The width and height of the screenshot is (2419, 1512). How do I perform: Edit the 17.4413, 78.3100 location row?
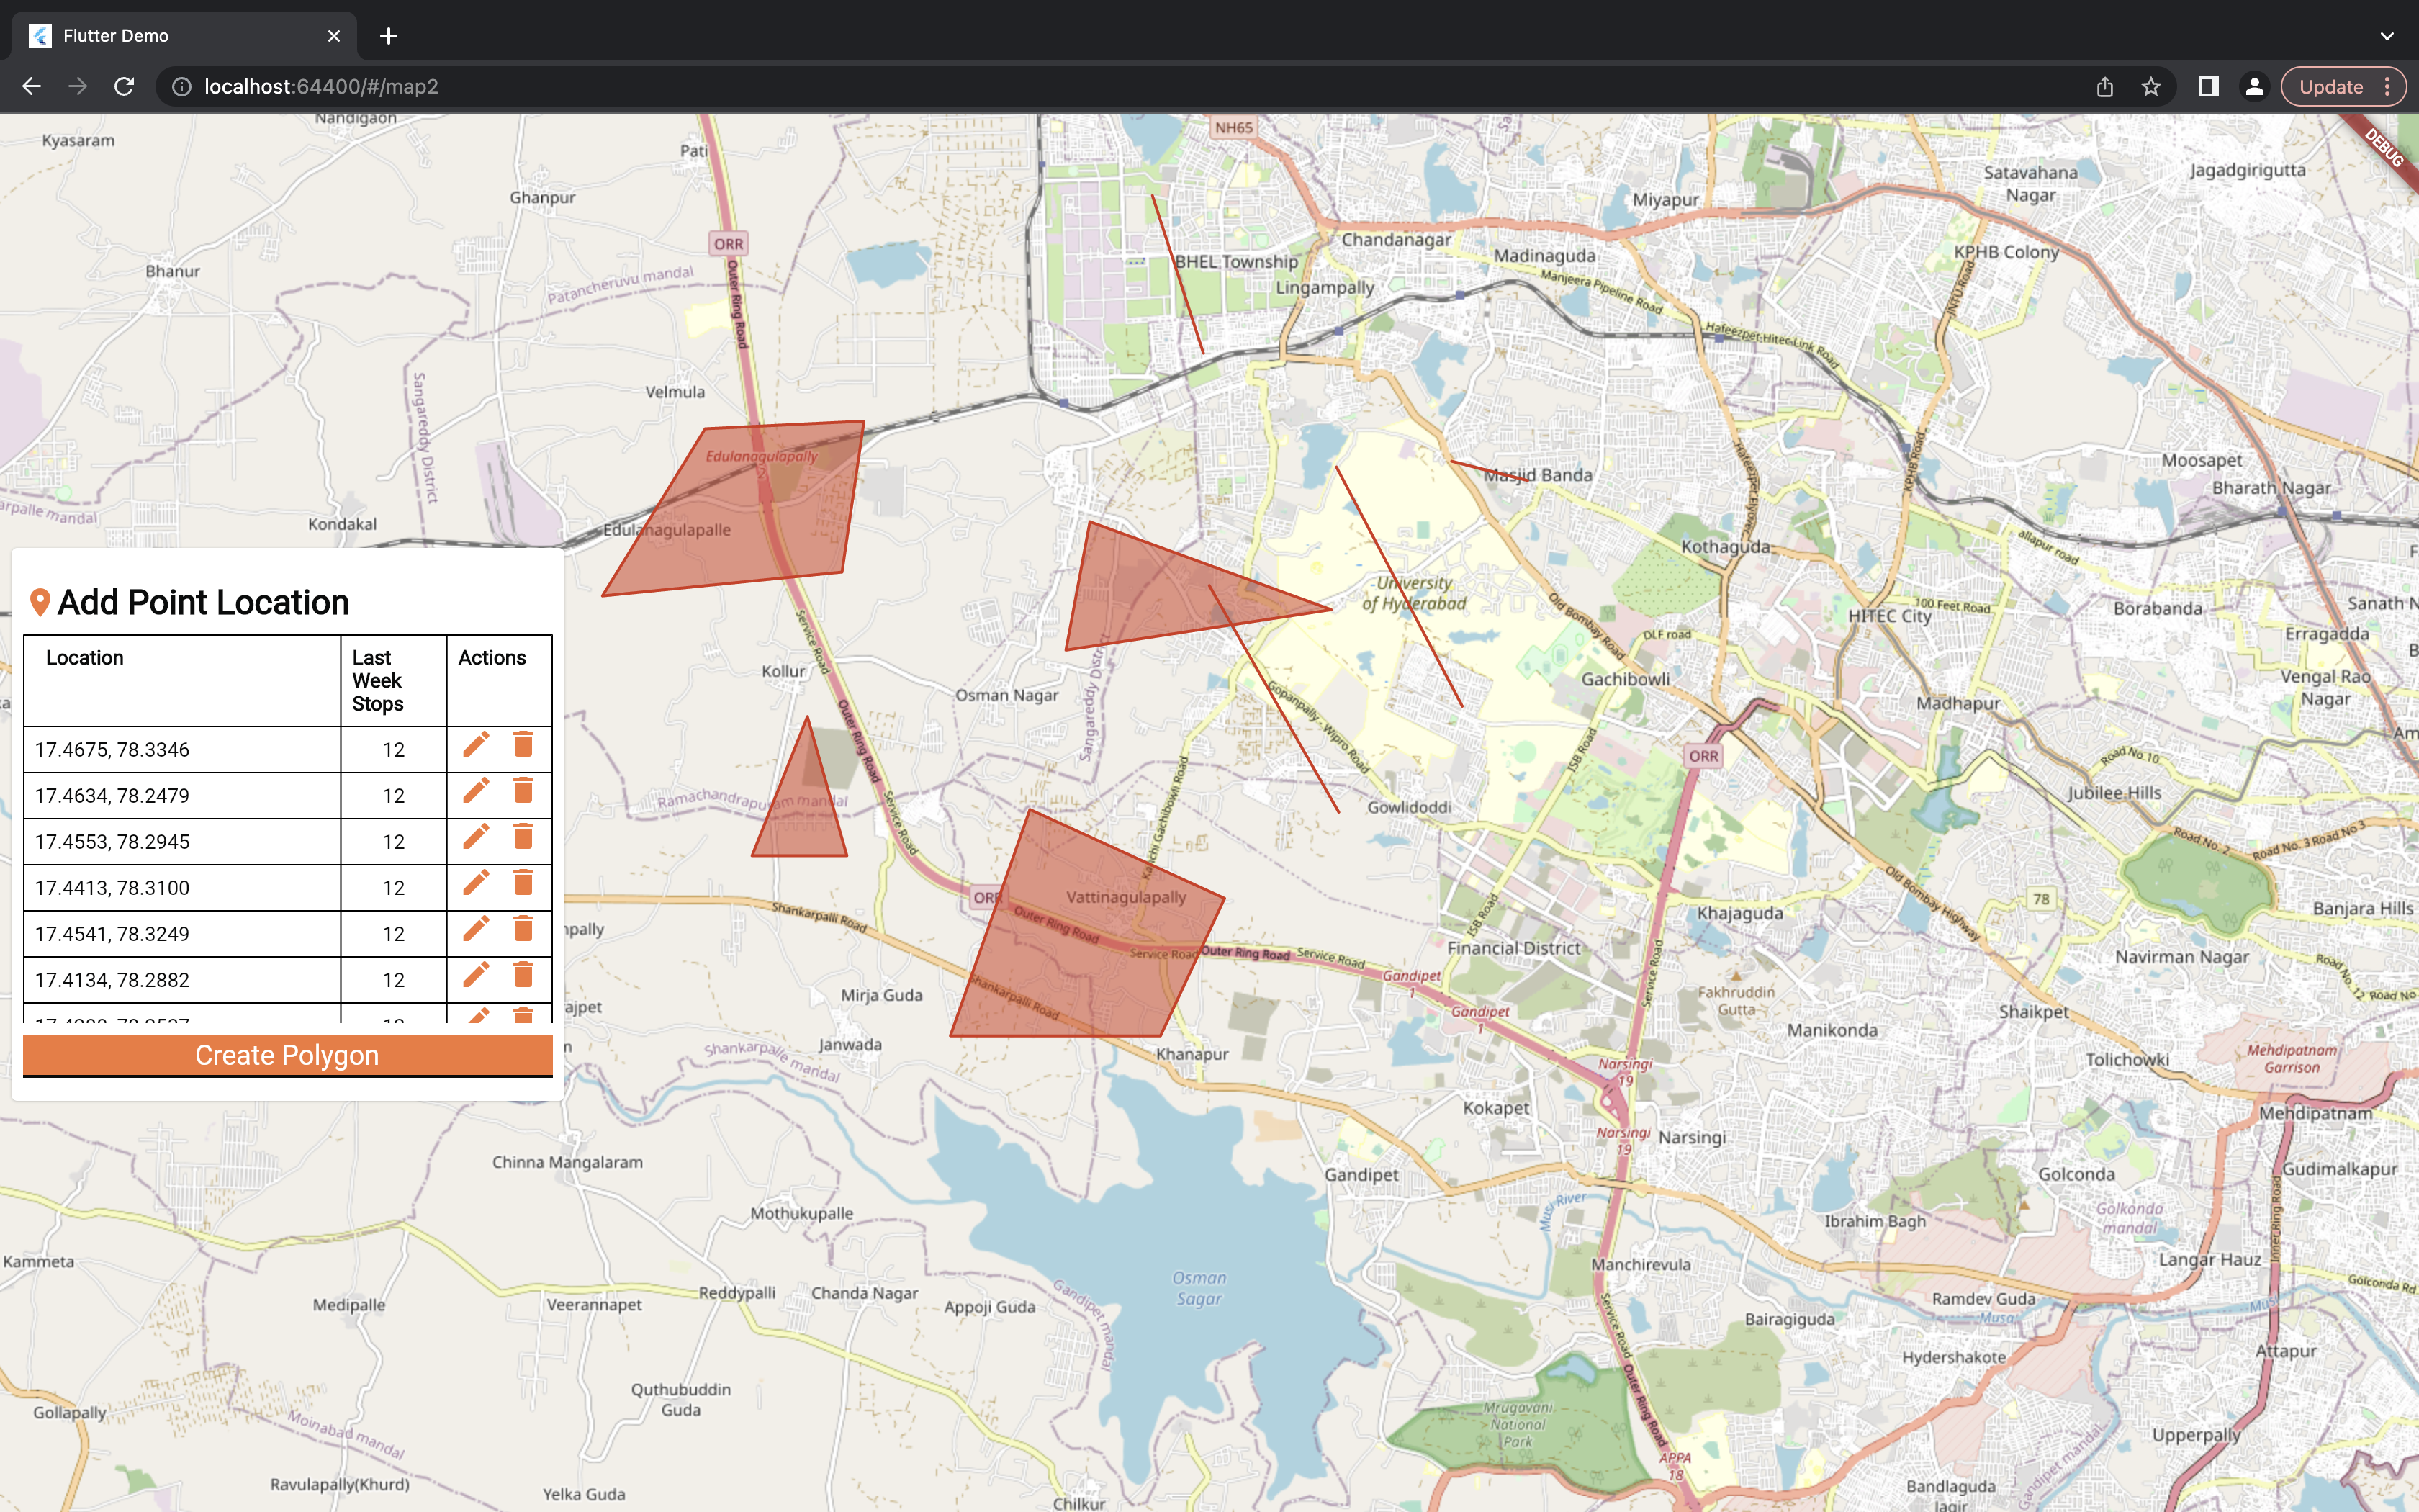pyautogui.click(x=476, y=883)
